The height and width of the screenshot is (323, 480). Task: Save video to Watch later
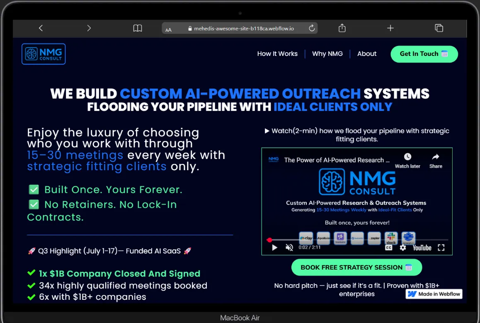407,157
